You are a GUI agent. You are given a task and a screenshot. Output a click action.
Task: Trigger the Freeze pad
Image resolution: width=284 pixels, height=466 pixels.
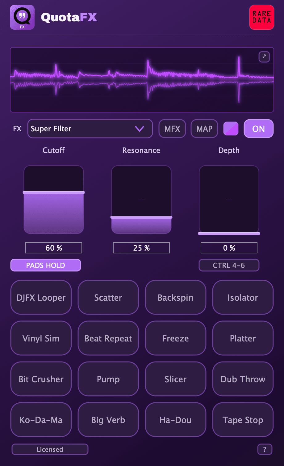click(x=176, y=338)
